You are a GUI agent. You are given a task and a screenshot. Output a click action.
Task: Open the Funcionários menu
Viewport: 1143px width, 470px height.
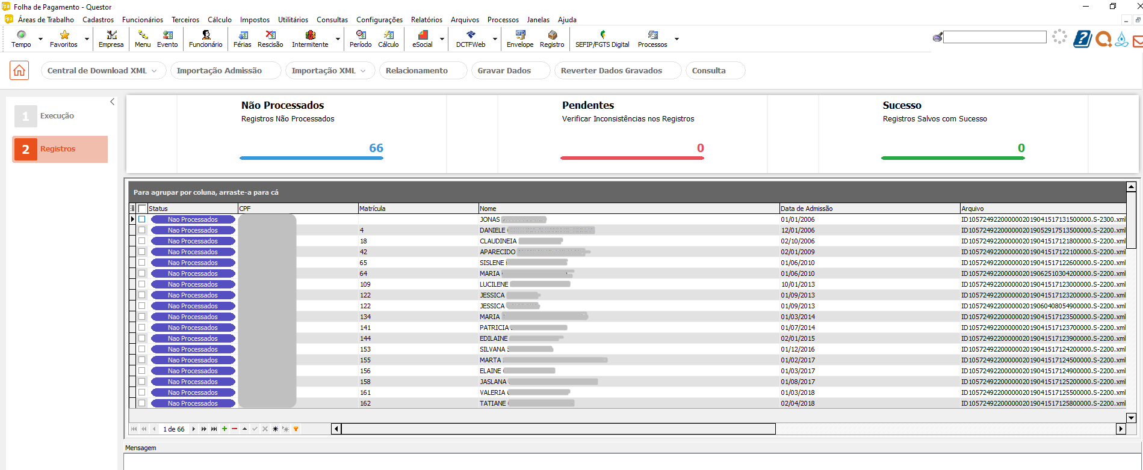coord(143,20)
